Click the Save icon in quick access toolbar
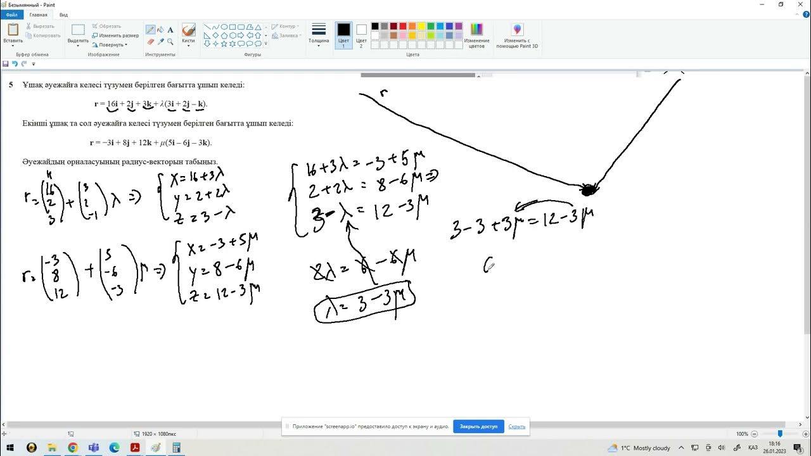The image size is (811, 456). (x=6, y=64)
